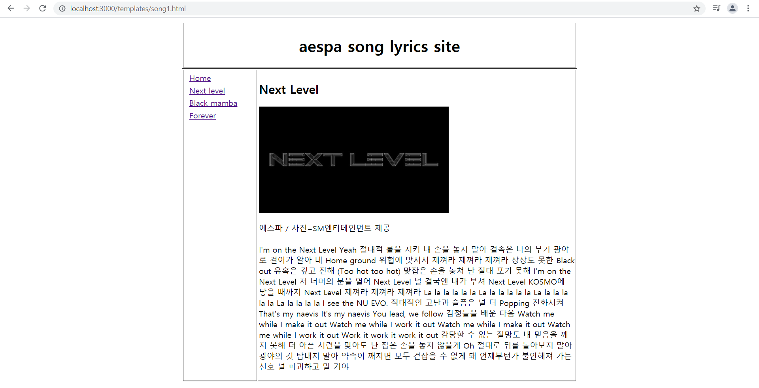The height and width of the screenshot is (388, 759).
Task: Go back with the browser back arrow
Action: 11,8
